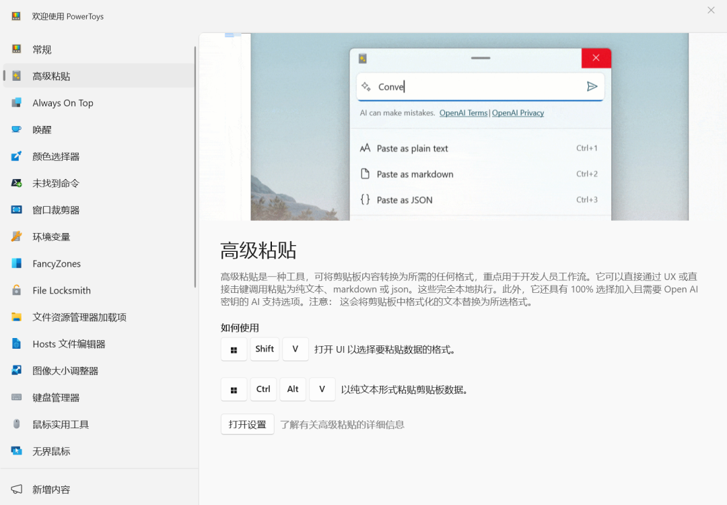The image size is (727, 505).
Task: Click the PowerToys logo in title bar
Action: (16, 16)
